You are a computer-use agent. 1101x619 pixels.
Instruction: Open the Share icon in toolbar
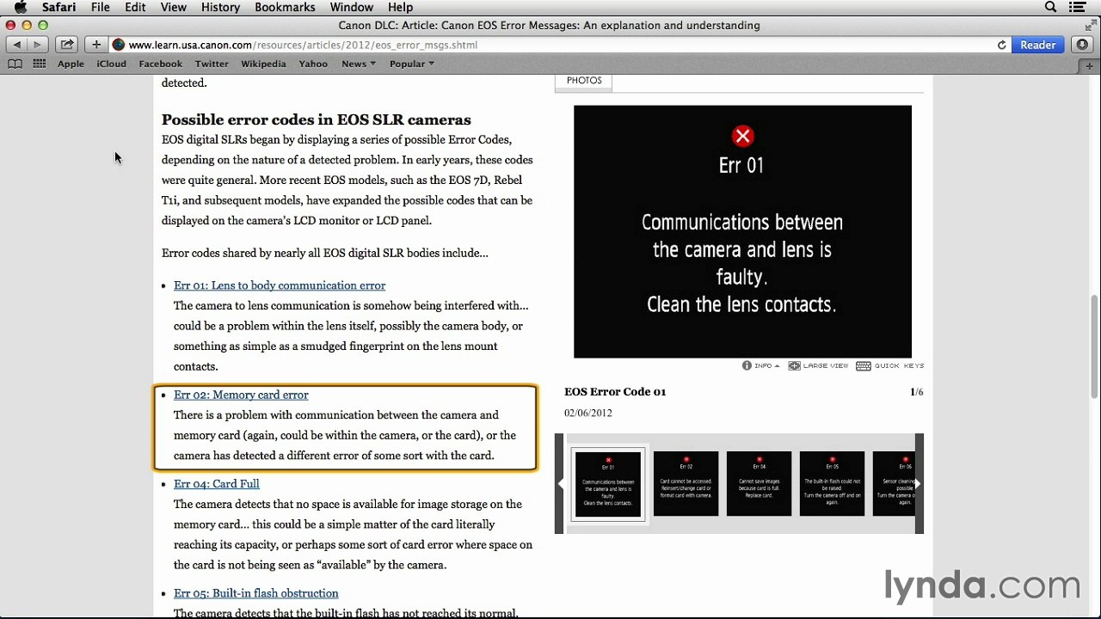click(x=67, y=45)
